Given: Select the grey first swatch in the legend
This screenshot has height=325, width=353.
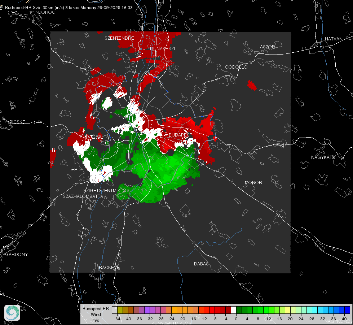Looking at the screenshot, I should point(115,310).
